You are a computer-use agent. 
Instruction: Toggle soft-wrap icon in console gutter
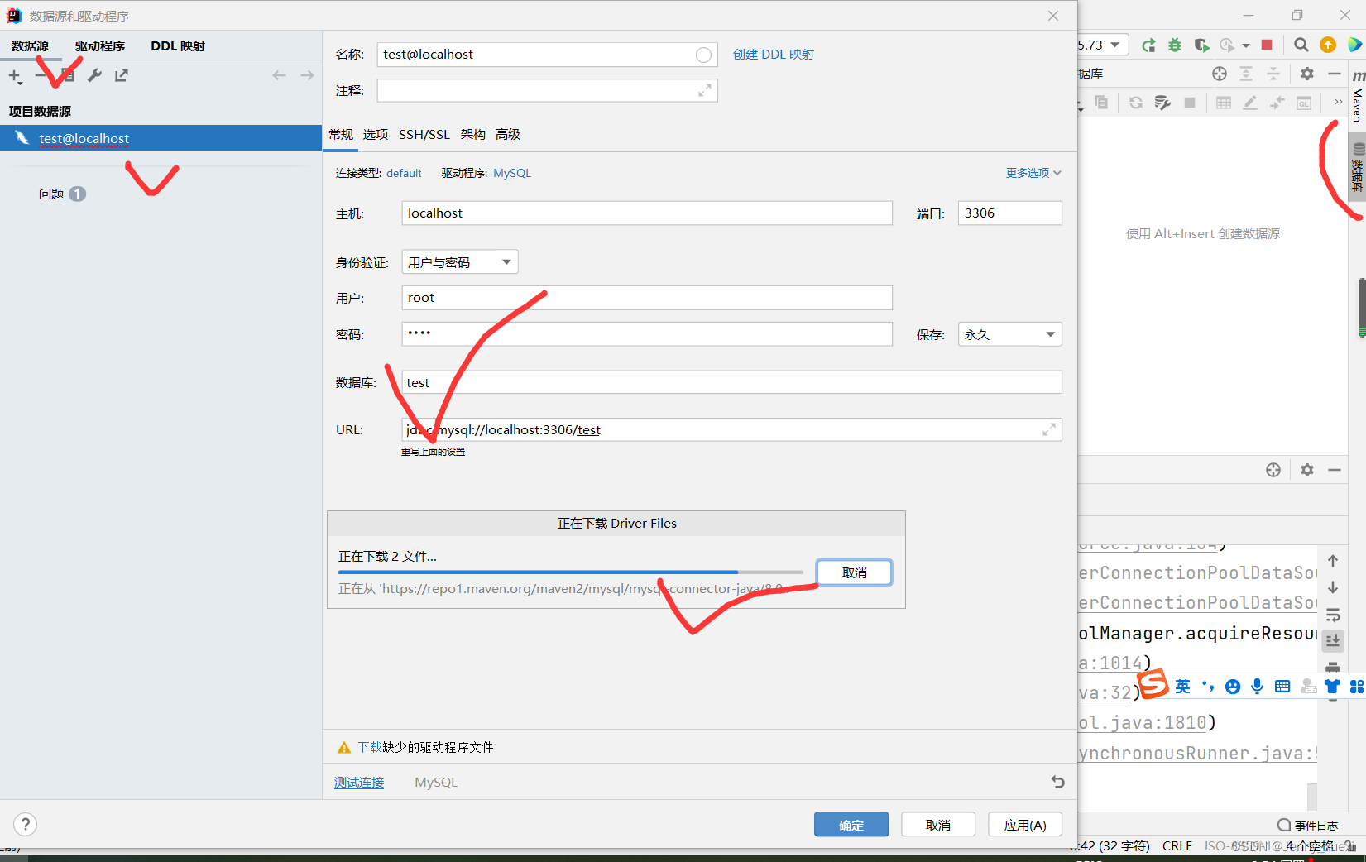coord(1333,615)
